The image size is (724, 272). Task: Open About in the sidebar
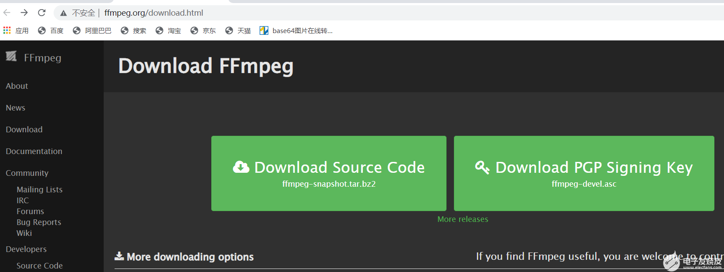click(x=17, y=86)
